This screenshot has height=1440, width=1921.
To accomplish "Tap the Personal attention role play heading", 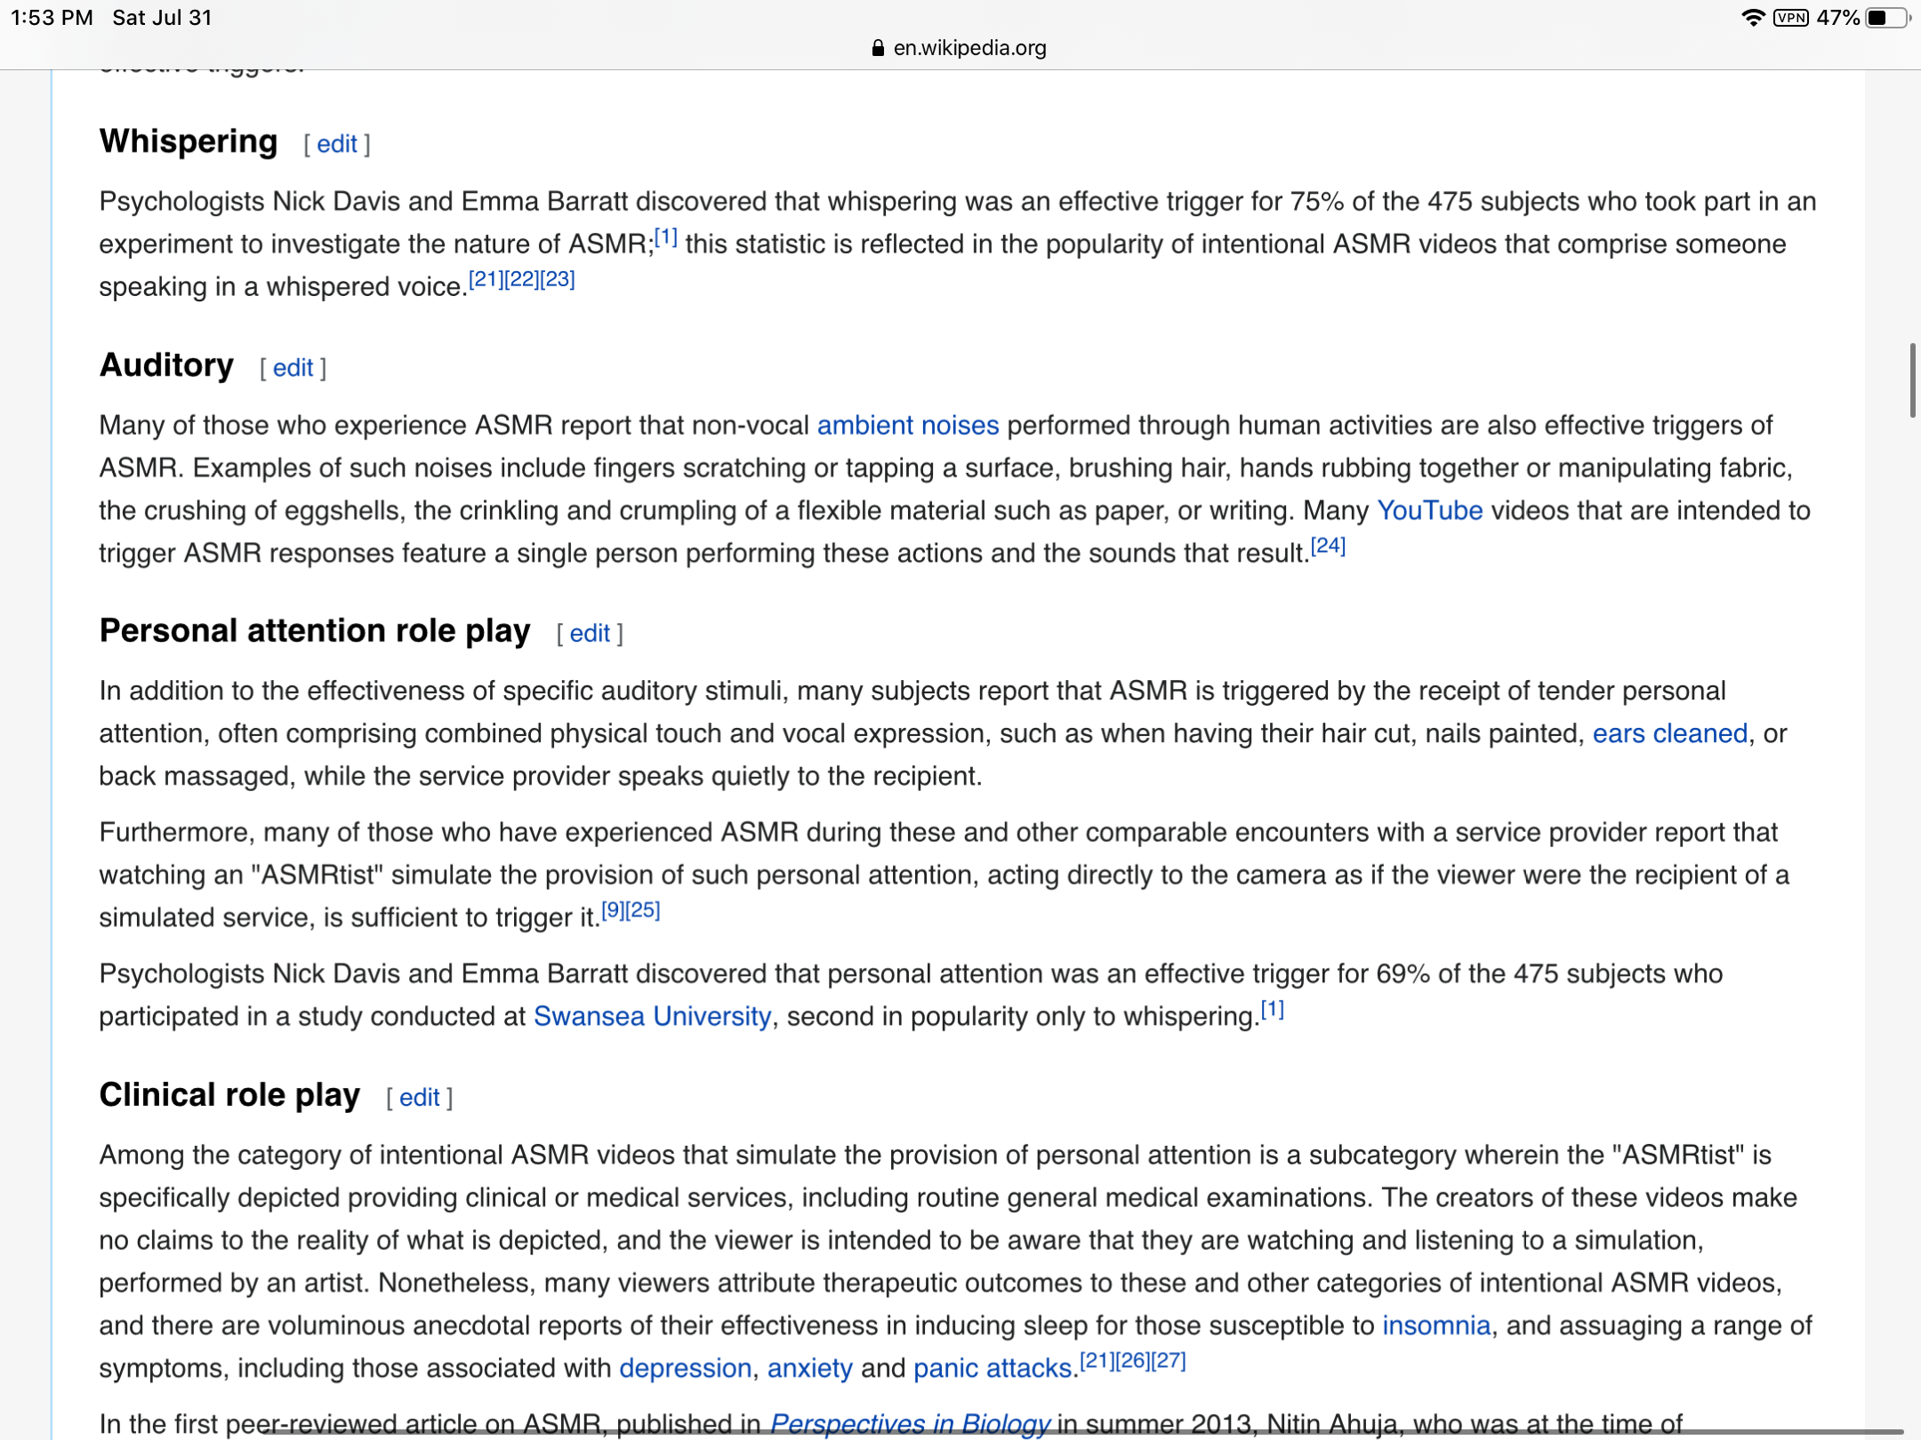I will point(315,631).
